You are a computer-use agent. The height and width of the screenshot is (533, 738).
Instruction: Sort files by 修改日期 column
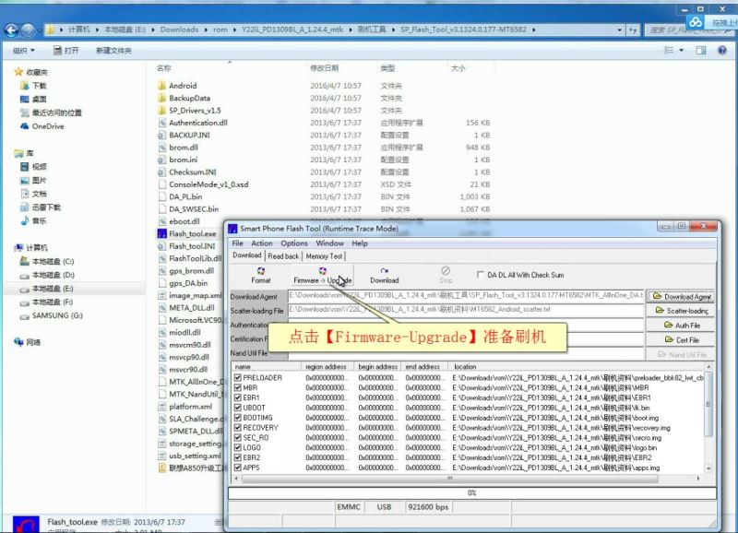325,68
